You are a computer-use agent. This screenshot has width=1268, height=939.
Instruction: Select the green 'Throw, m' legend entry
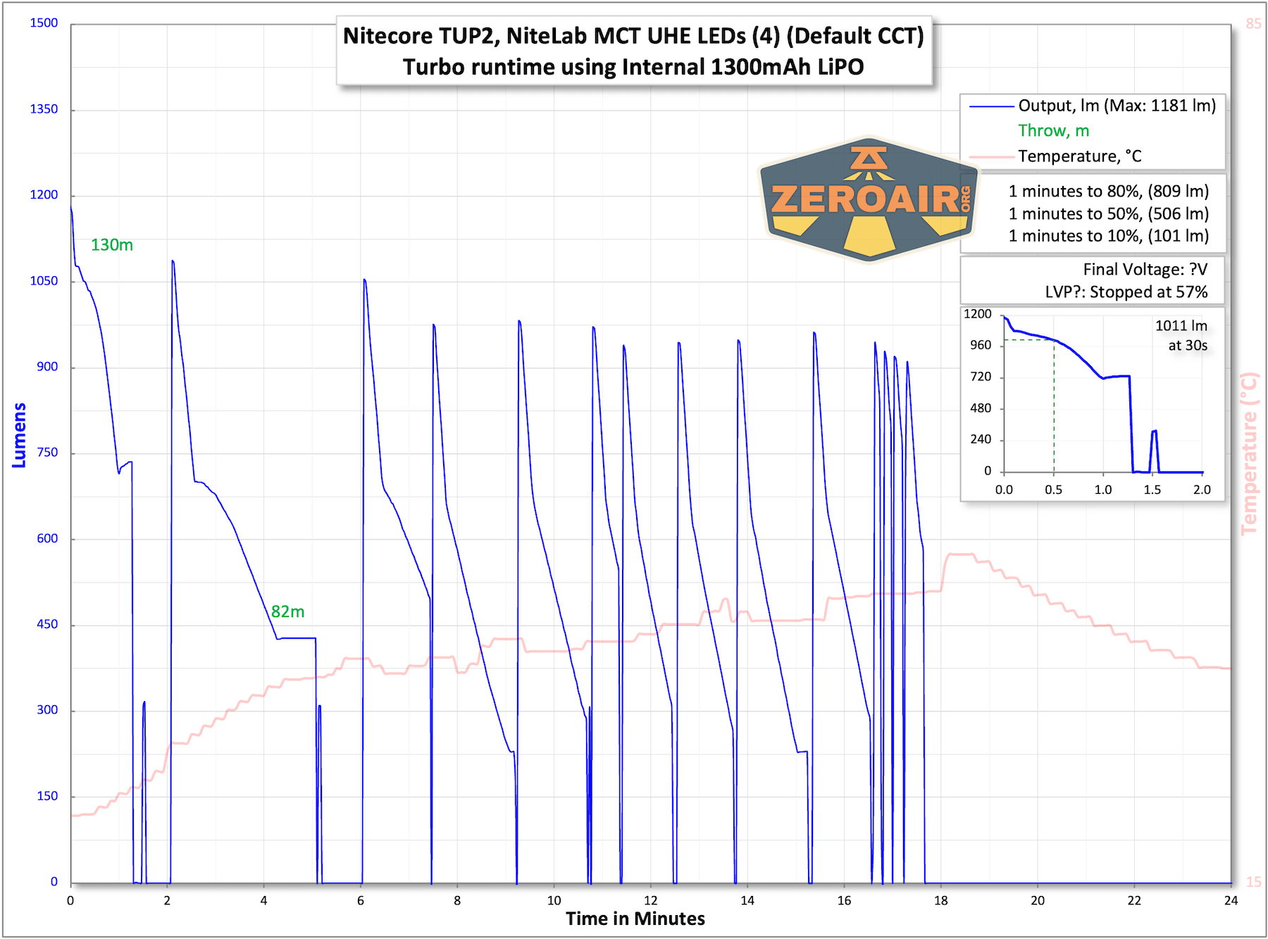pyautogui.click(x=1053, y=131)
